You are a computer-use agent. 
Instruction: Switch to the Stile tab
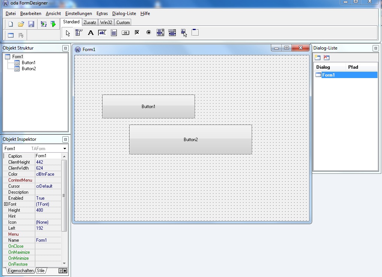point(41,271)
